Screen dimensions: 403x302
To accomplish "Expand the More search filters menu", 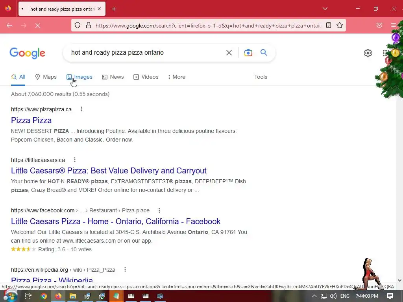I will (x=177, y=77).
